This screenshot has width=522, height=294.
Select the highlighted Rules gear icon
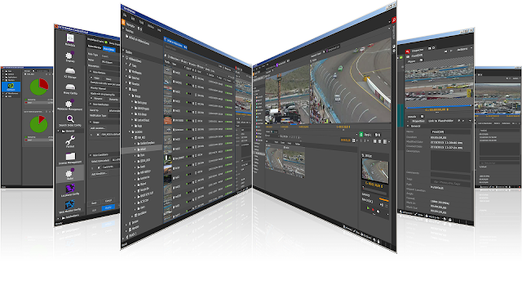[x=69, y=173]
